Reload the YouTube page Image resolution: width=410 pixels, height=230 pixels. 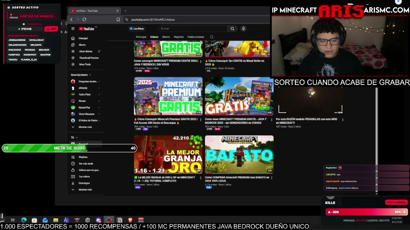coord(84,19)
